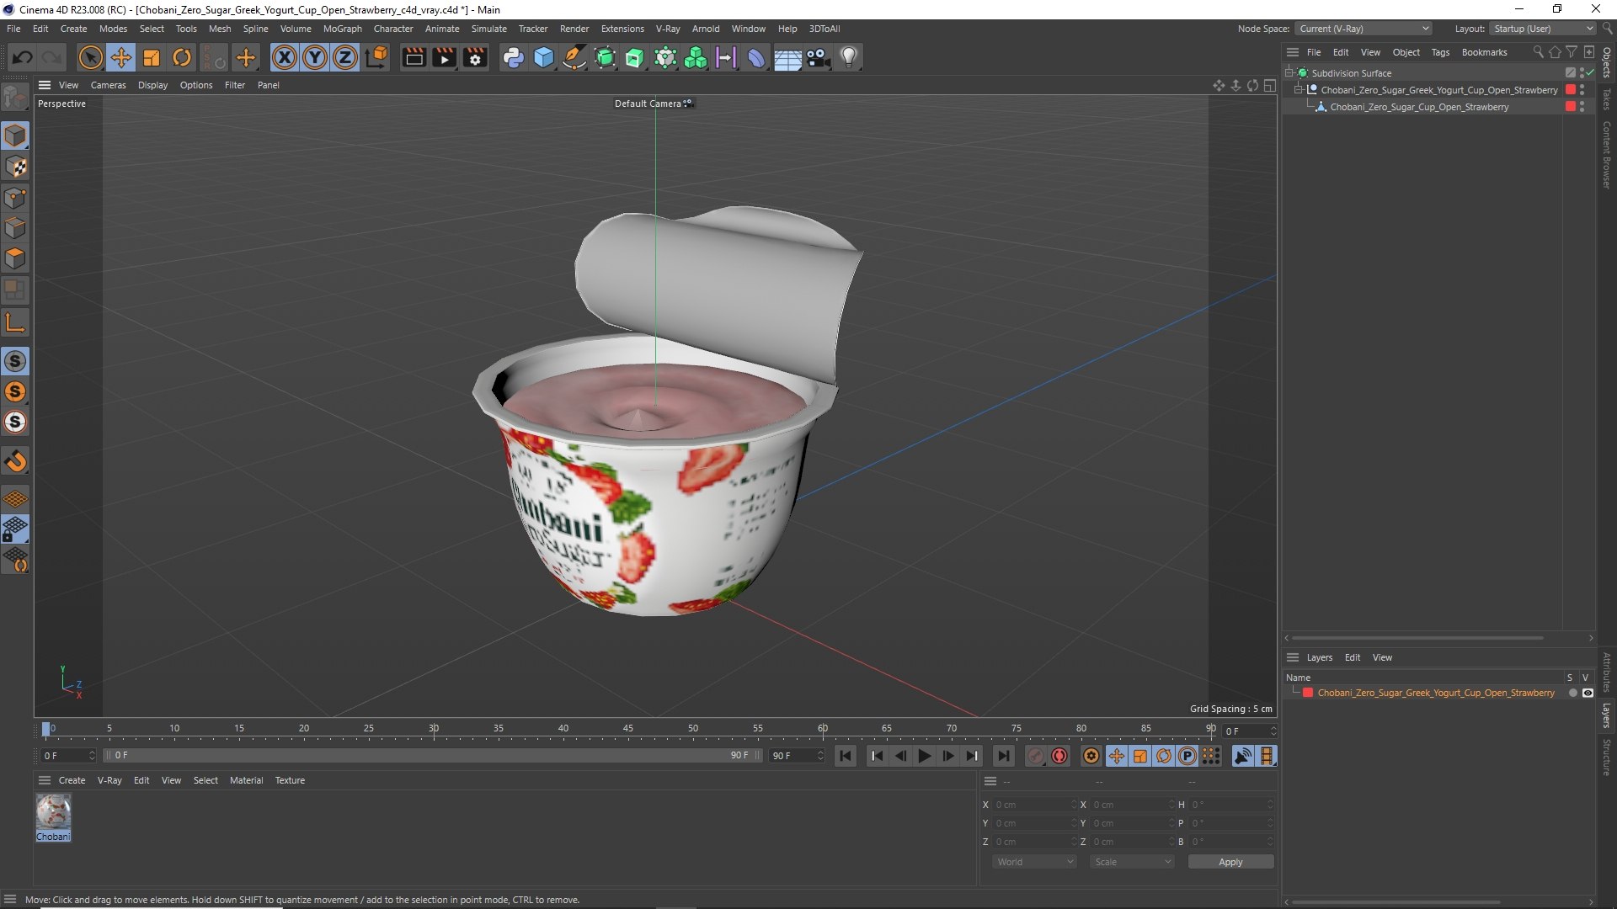Viewport: 1617px width, 909px height.
Task: Switch to Model mode in left sidebar
Action: coord(15,136)
